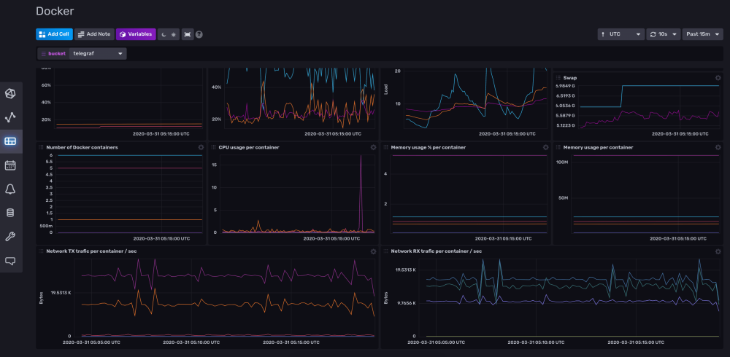Expand the 10s auto-refresh dropdown
Image resolution: width=730 pixels, height=357 pixels.
click(663, 34)
